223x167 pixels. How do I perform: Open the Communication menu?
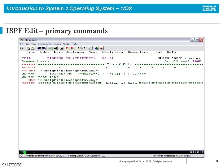[x=45, y=44]
